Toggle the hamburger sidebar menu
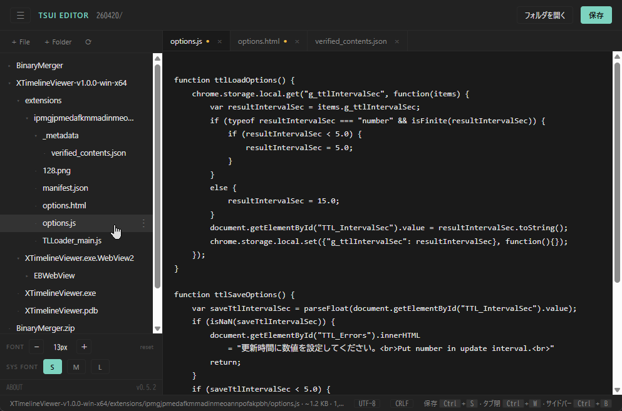 coord(20,16)
